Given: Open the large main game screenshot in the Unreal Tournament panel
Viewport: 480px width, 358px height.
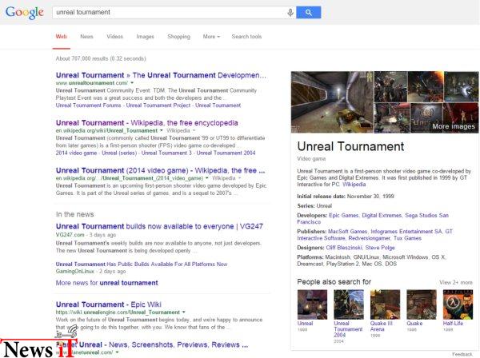Looking at the screenshot, I should (x=332, y=102).
